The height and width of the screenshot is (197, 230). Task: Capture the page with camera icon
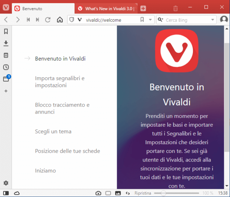click(98, 193)
